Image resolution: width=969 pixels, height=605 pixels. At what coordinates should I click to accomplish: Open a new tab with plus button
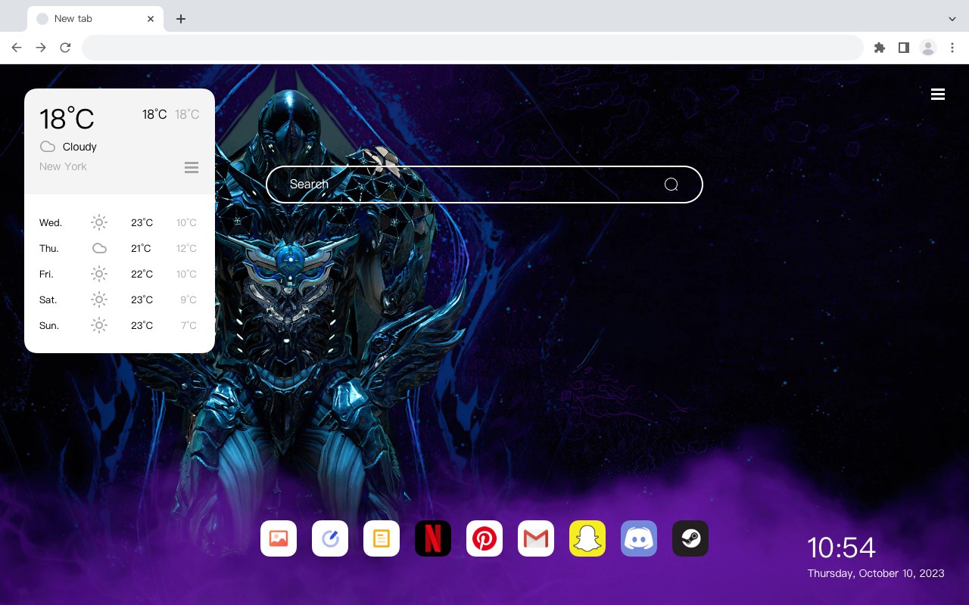(x=180, y=19)
